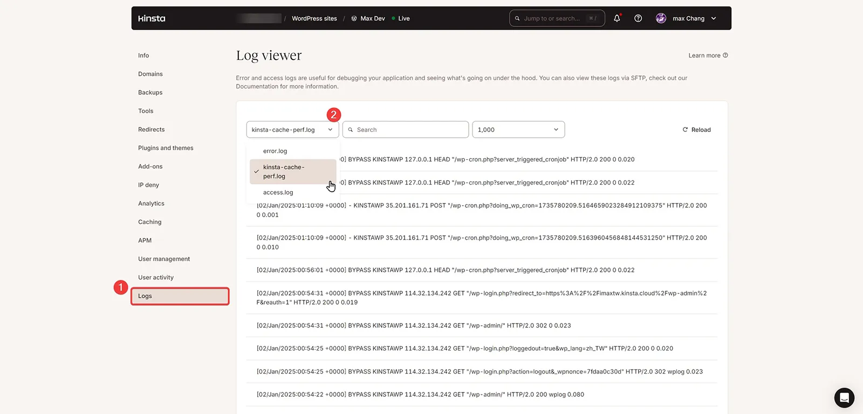
Task: Open User management in the sidebar
Action: point(164,259)
